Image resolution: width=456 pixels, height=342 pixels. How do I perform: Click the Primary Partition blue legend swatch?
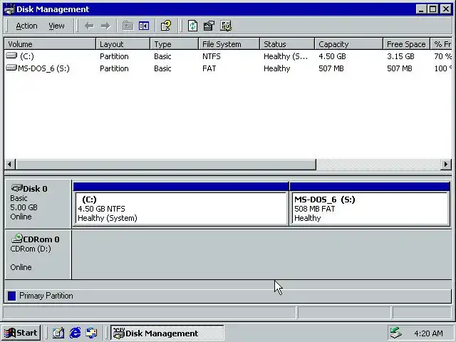[11, 296]
